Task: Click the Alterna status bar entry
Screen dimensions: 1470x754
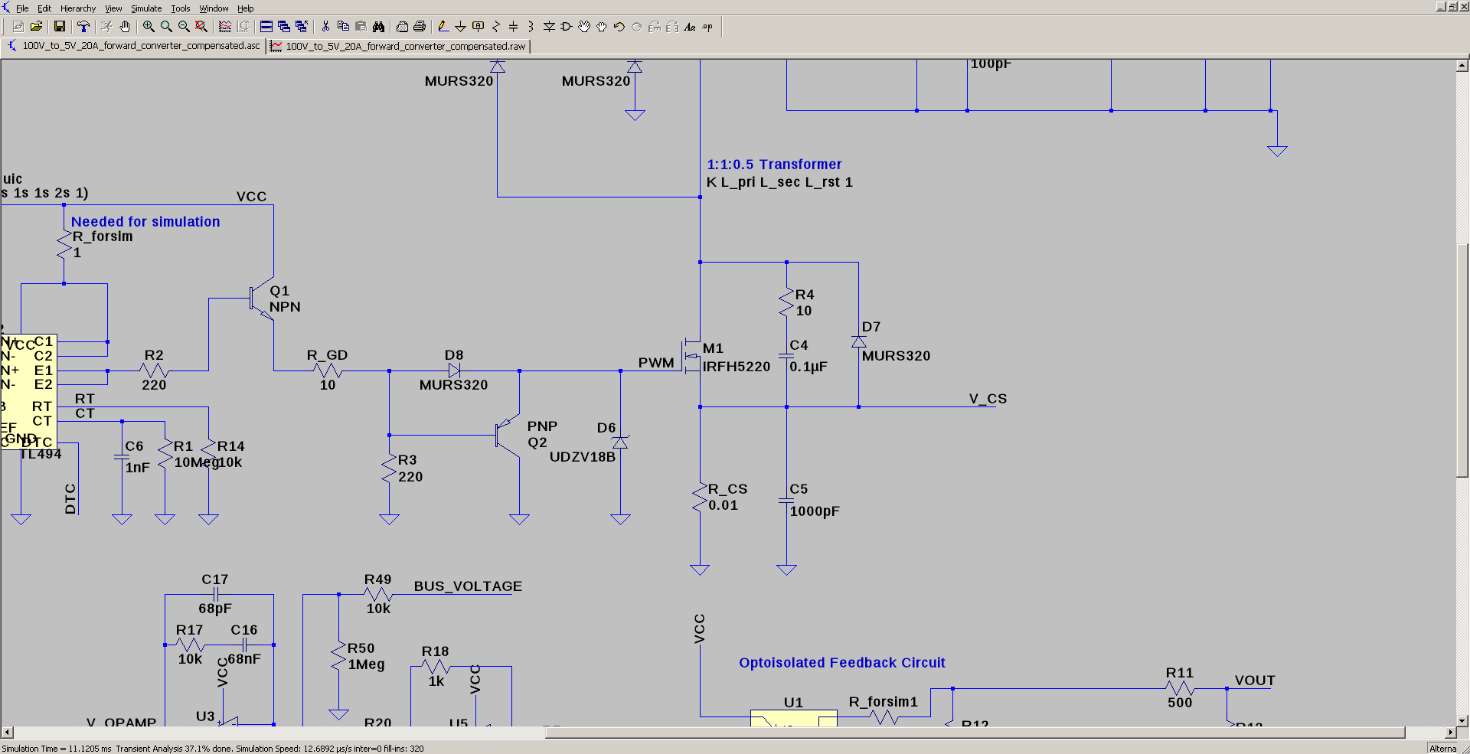Action: (1443, 749)
